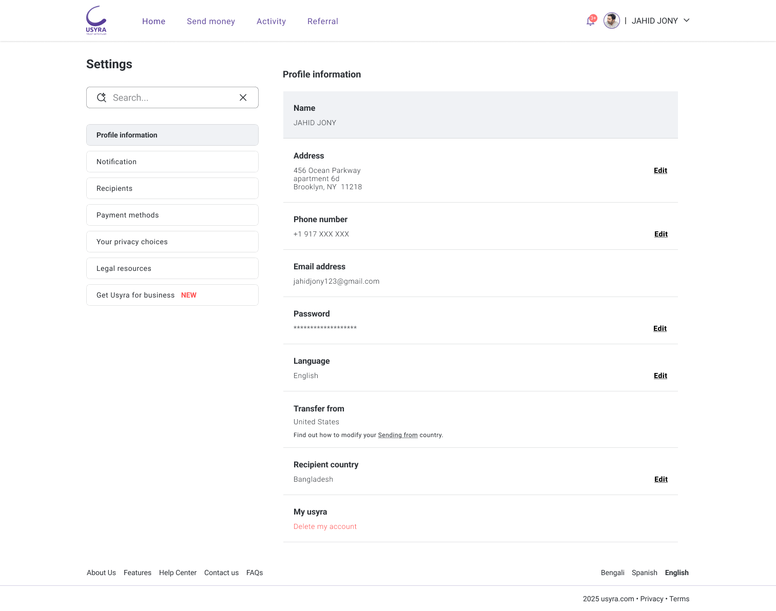This screenshot has height=611, width=776.
Task: Open Payment methods settings
Action: pyautogui.click(x=172, y=215)
